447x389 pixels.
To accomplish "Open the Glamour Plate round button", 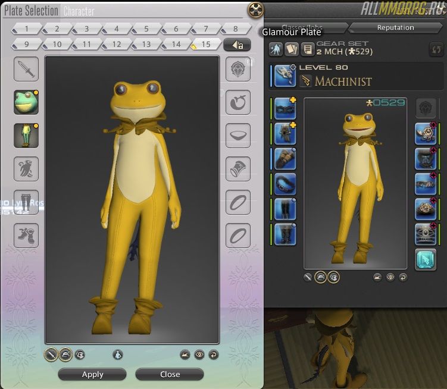I will (x=256, y=10).
